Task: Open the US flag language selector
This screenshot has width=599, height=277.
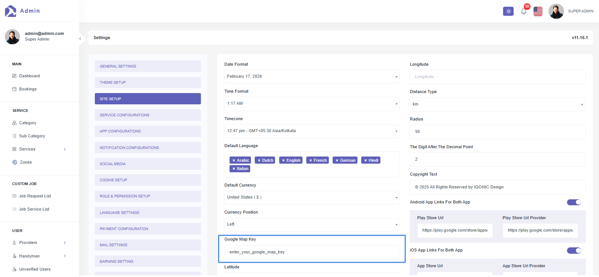Action: tap(538, 11)
